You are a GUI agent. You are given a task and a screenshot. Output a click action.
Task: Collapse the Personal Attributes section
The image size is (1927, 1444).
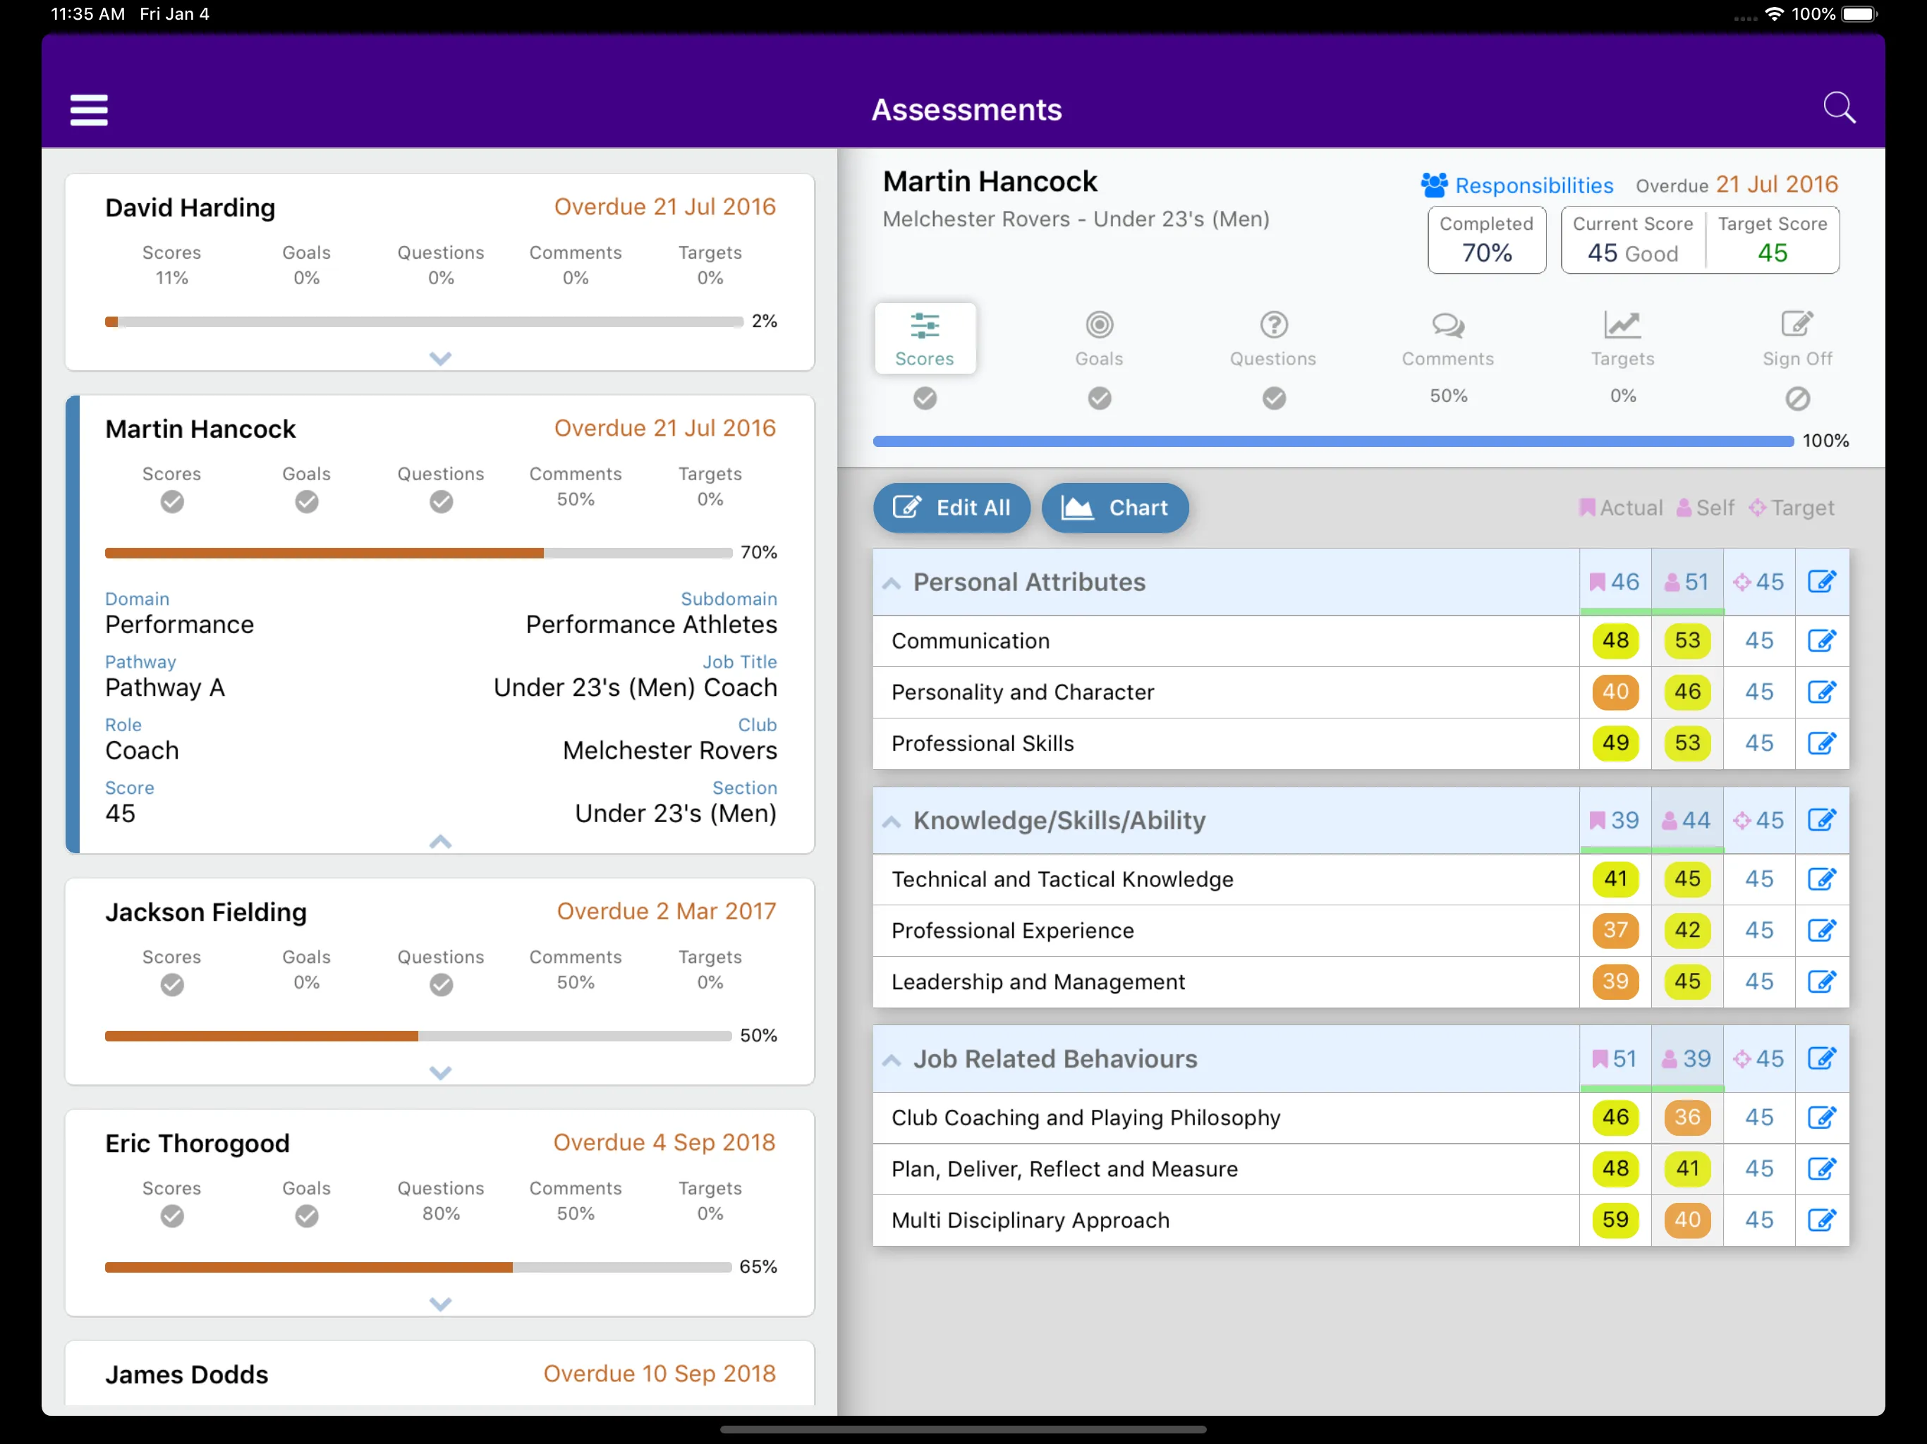pyautogui.click(x=891, y=584)
